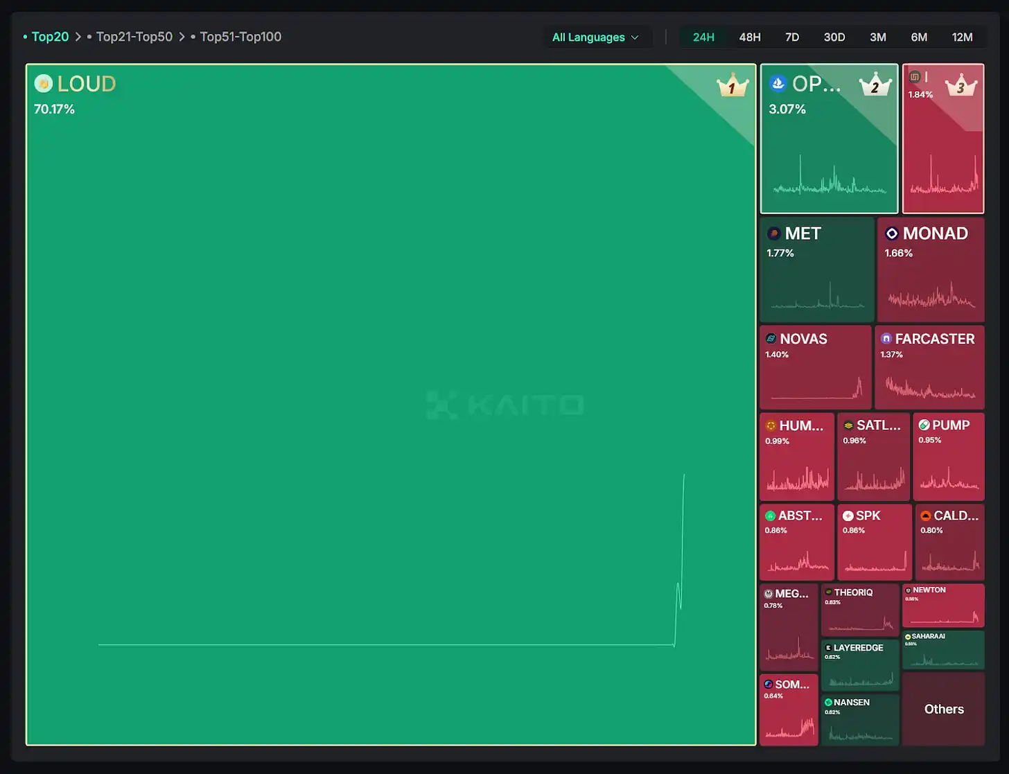Click the icon on the third-ranked tile

pyautogui.click(x=915, y=77)
